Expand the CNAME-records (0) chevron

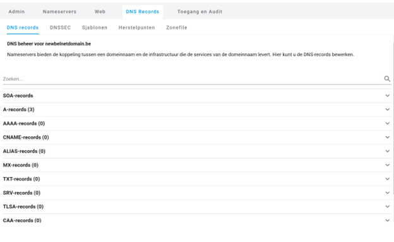(x=387, y=137)
